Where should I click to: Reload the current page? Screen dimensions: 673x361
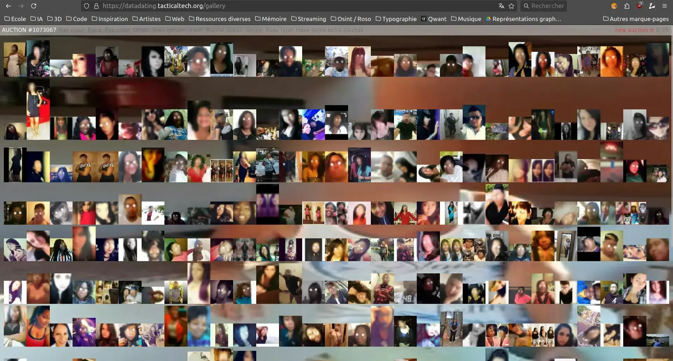(x=34, y=6)
